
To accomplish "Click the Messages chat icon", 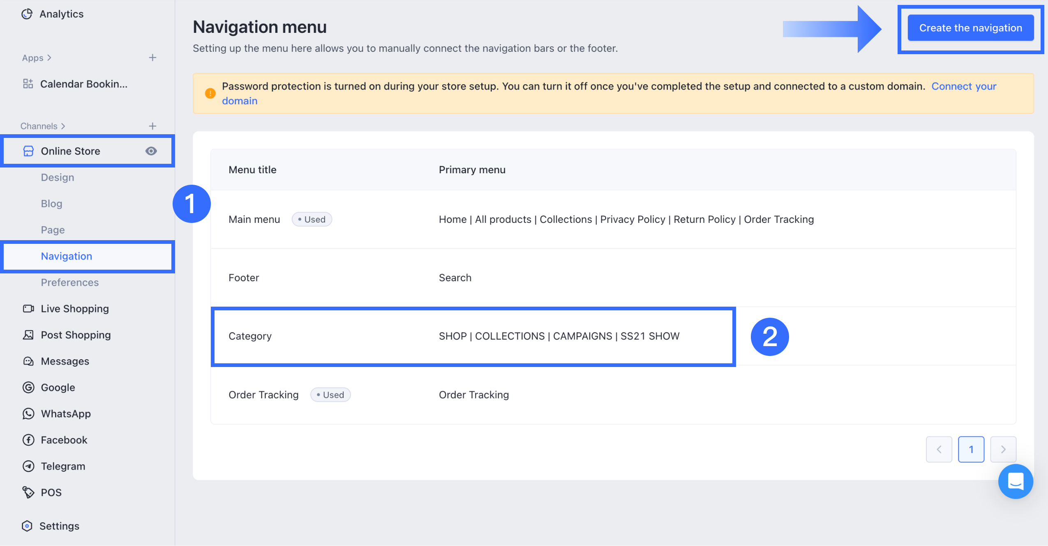I will 28,361.
